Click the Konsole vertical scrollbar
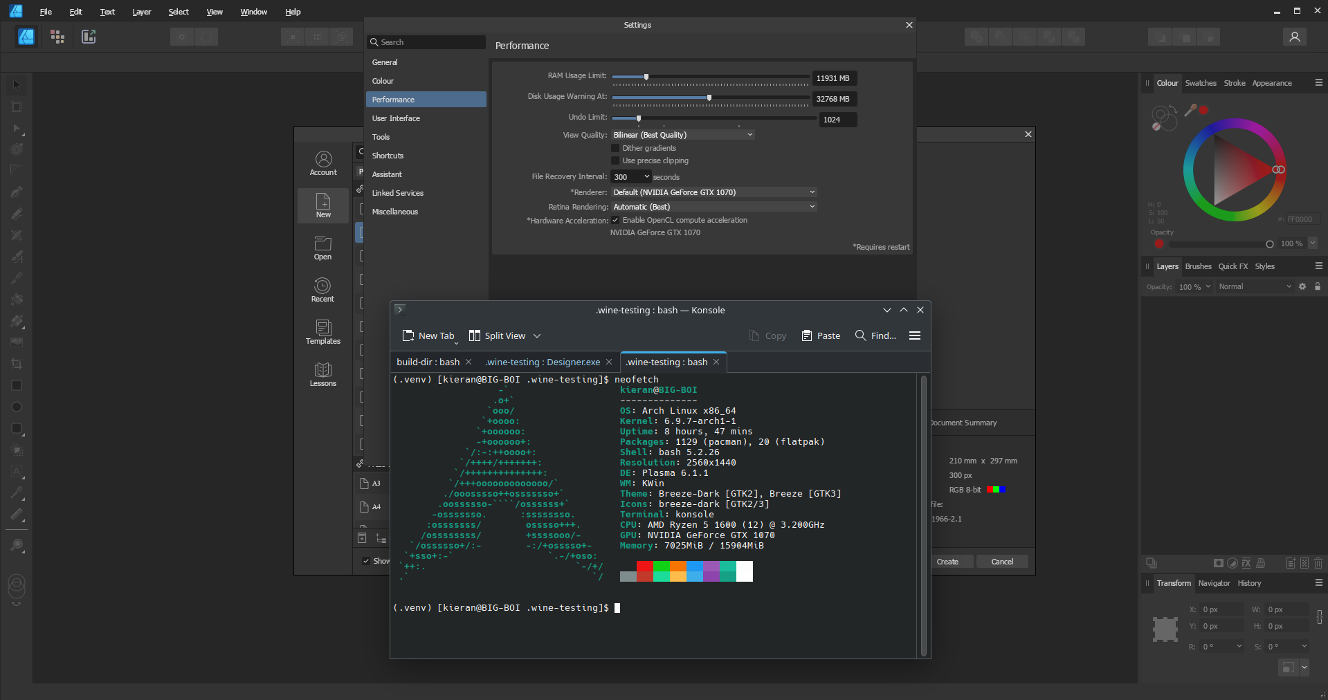 (x=923, y=515)
